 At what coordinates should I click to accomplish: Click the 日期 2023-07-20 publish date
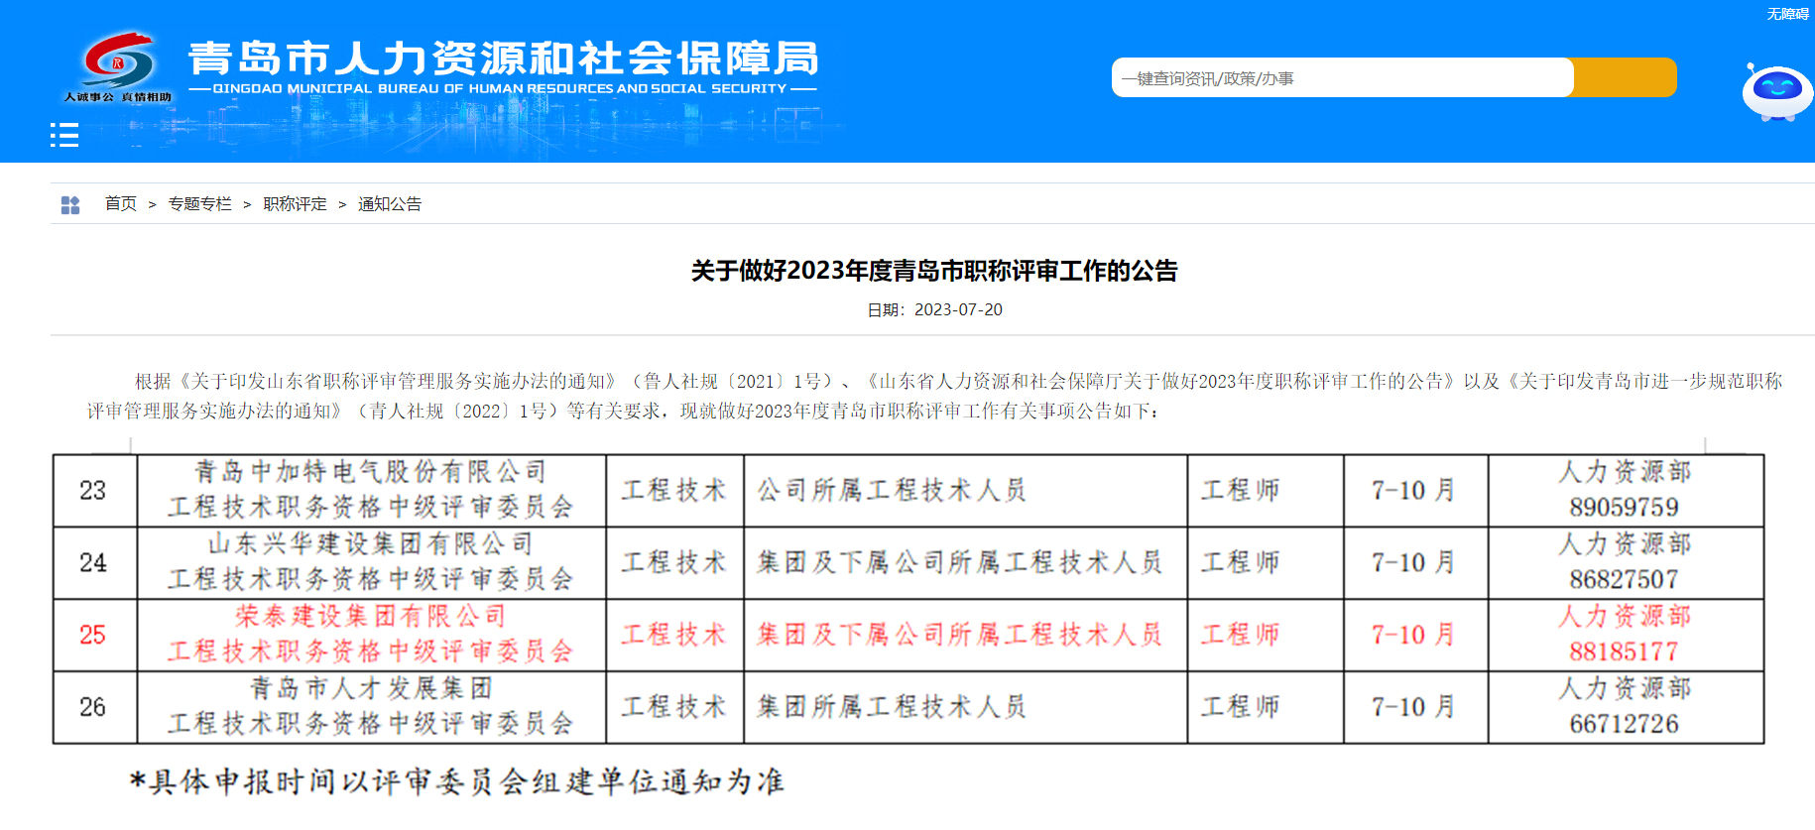click(934, 310)
